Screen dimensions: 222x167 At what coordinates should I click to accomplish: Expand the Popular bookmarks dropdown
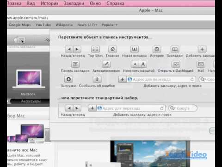pyautogui.click(x=110, y=25)
